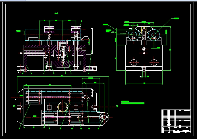Viewport: 197px width, 139px height.
Task: Select the left knurled knob in front view
Action: click(49, 29)
